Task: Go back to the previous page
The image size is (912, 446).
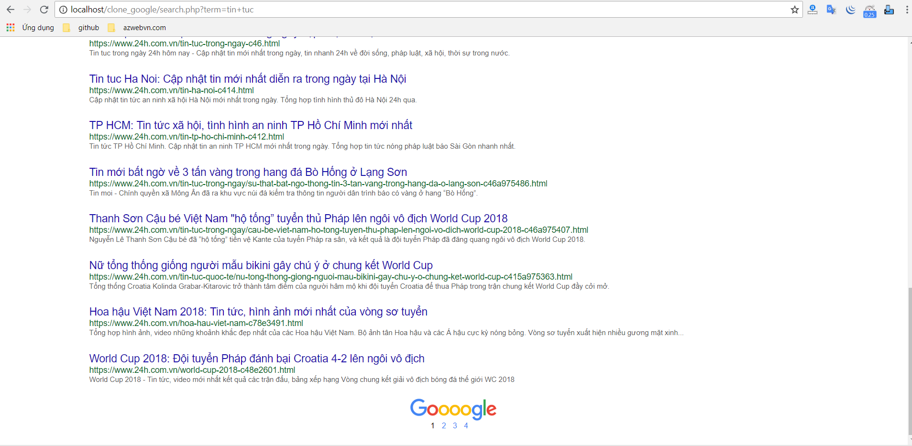Action: (x=11, y=10)
